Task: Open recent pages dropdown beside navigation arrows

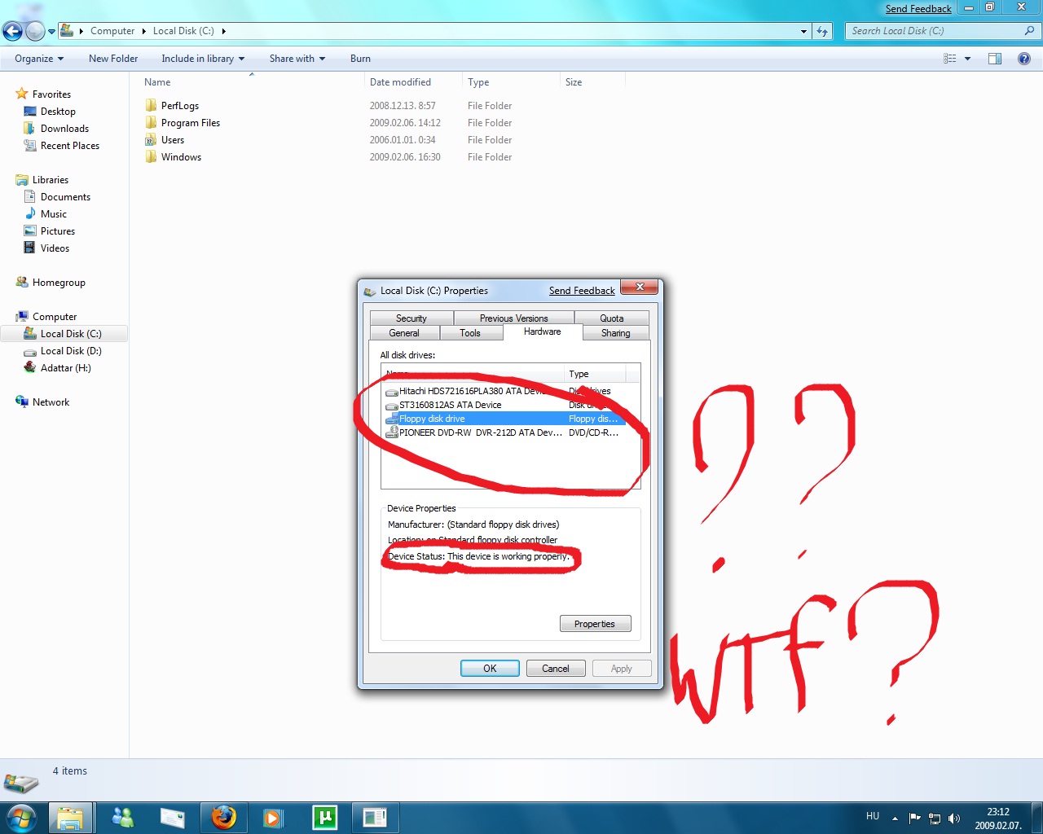Action: click(51, 32)
